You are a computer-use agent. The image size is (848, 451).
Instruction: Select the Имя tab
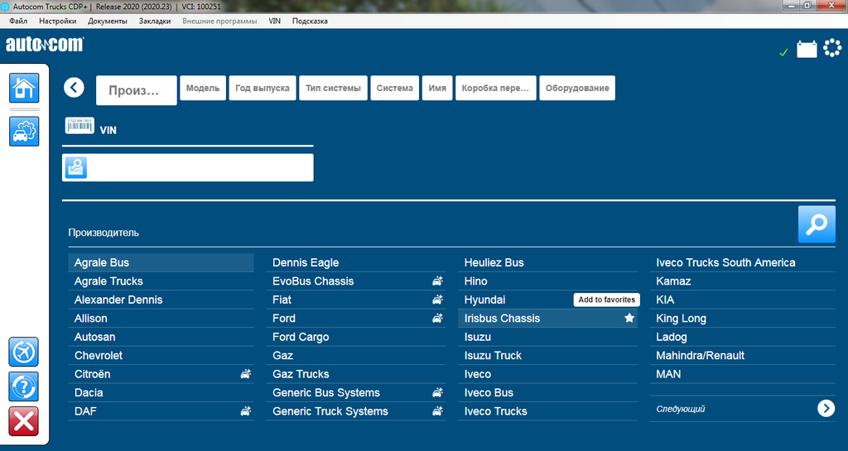[x=437, y=88]
